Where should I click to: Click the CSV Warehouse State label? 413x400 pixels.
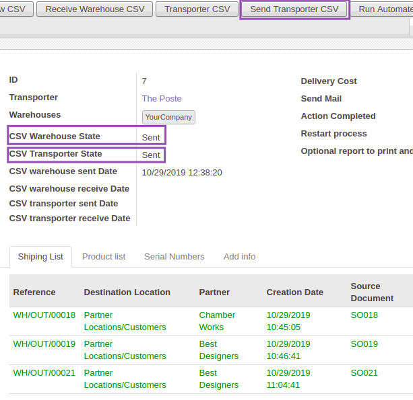pos(55,136)
